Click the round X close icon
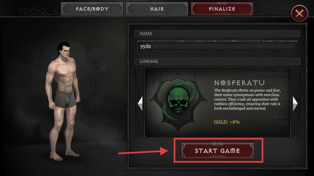Image resolution: width=314 pixels, height=176 pixels. click(x=299, y=14)
